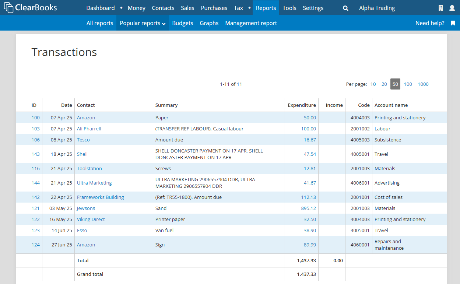Open the Dashboard menu
Screen dimensions: 460x284
(x=101, y=8)
